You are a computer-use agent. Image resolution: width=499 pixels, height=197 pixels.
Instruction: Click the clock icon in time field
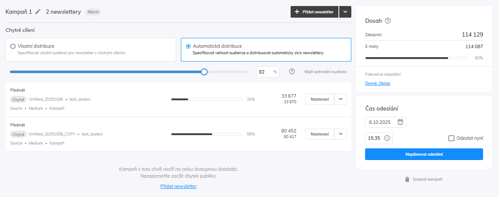387,138
